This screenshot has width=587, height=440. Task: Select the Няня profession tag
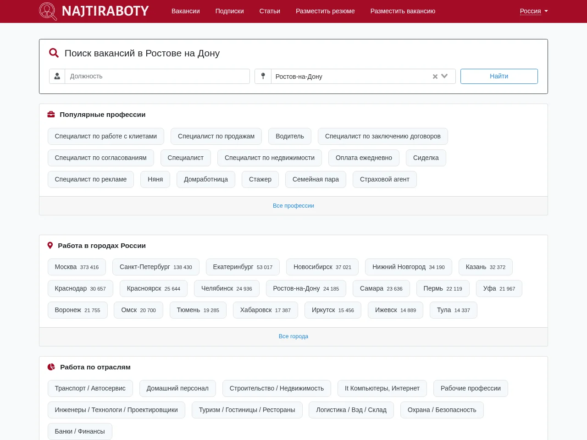[x=155, y=179]
